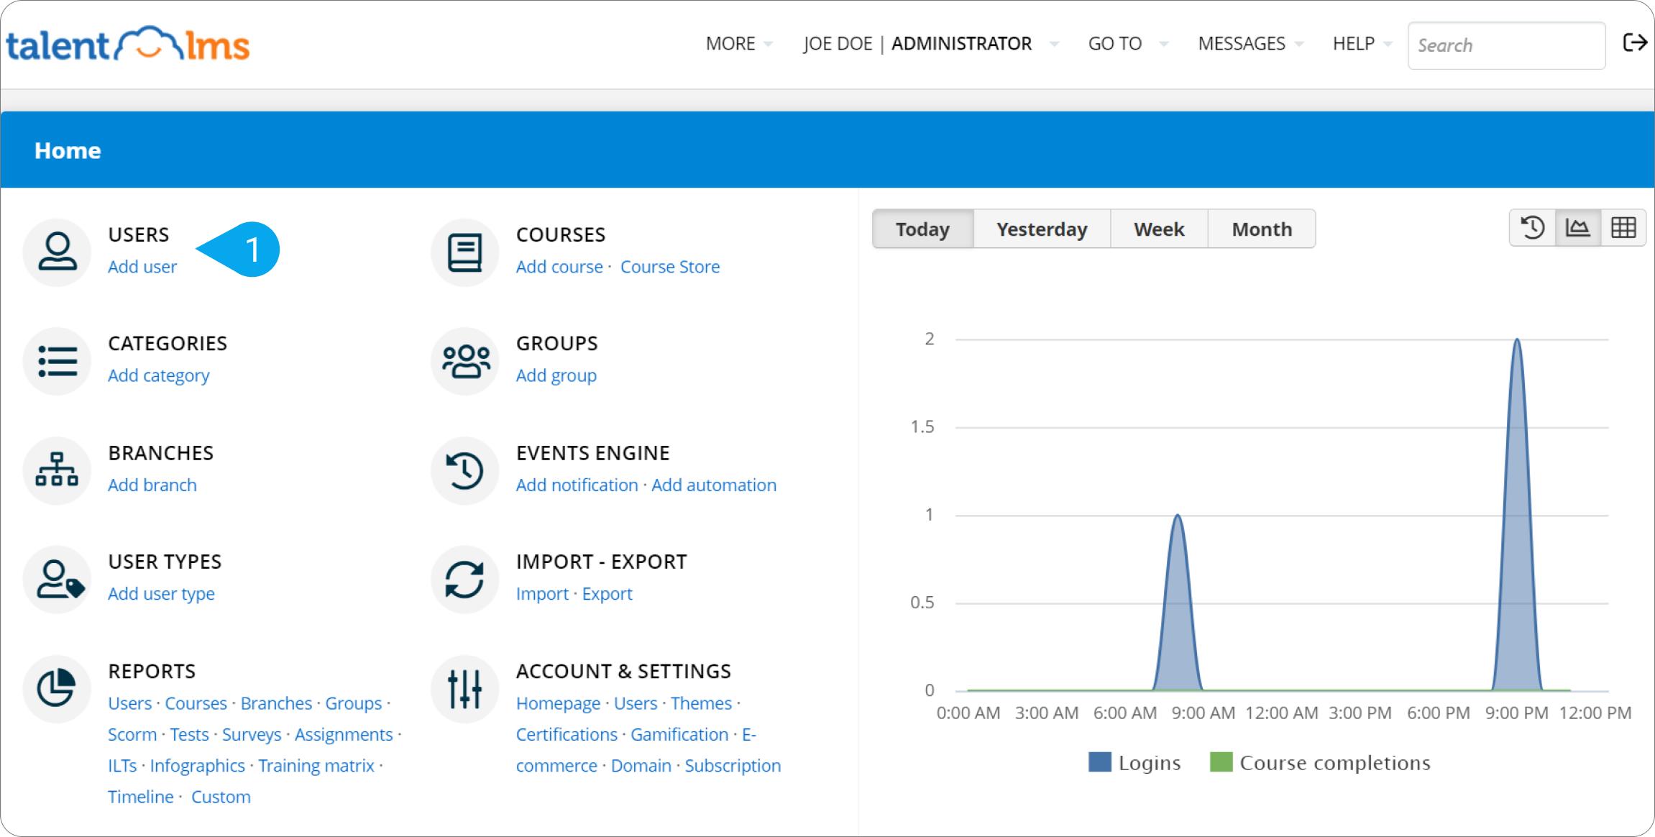
Task: Open the Export link
Action: pyautogui.click(x=608, y=595)
